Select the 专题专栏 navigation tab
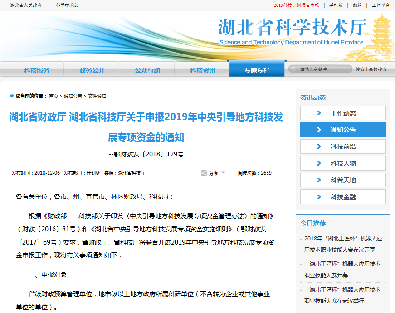 click(257, 70)
